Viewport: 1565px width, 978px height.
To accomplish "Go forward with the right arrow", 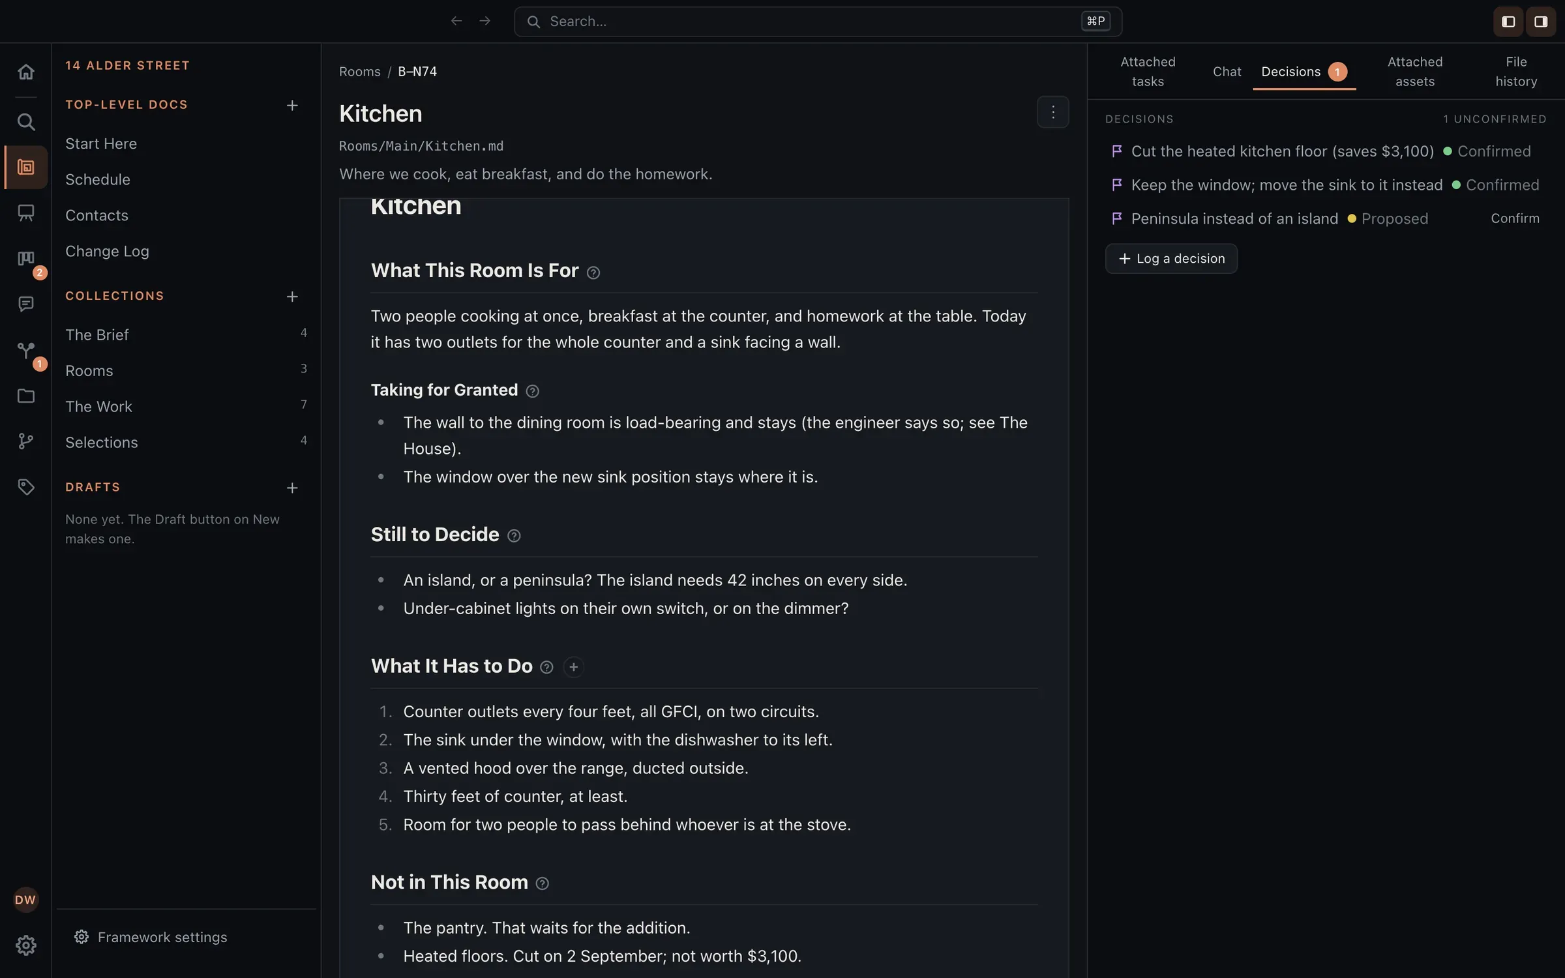I will click(484, 22).
